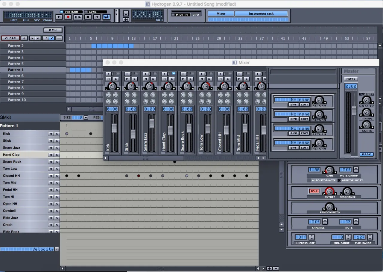Image resolution: width=383 pixels, height=272 pixels.
Task: Move selected pattern down
Action: (x=32, y=38)
